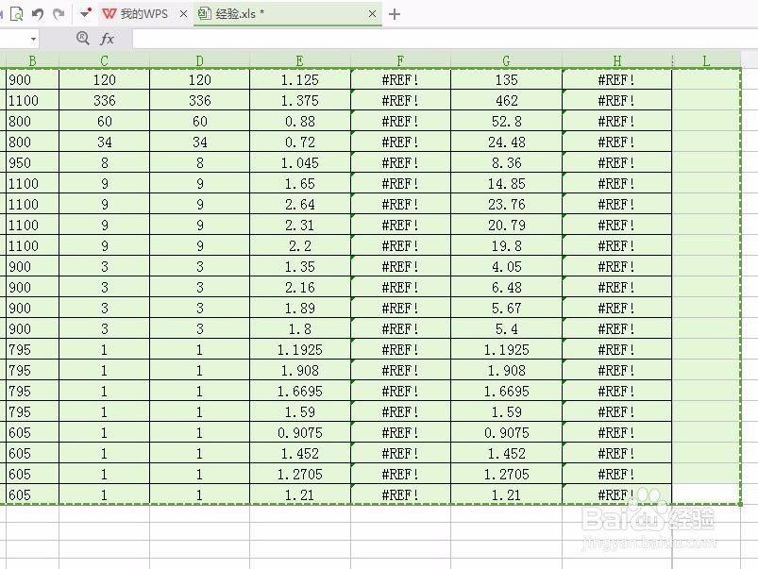Select column L header
758x569 pixels.
[x=706, y=61]
